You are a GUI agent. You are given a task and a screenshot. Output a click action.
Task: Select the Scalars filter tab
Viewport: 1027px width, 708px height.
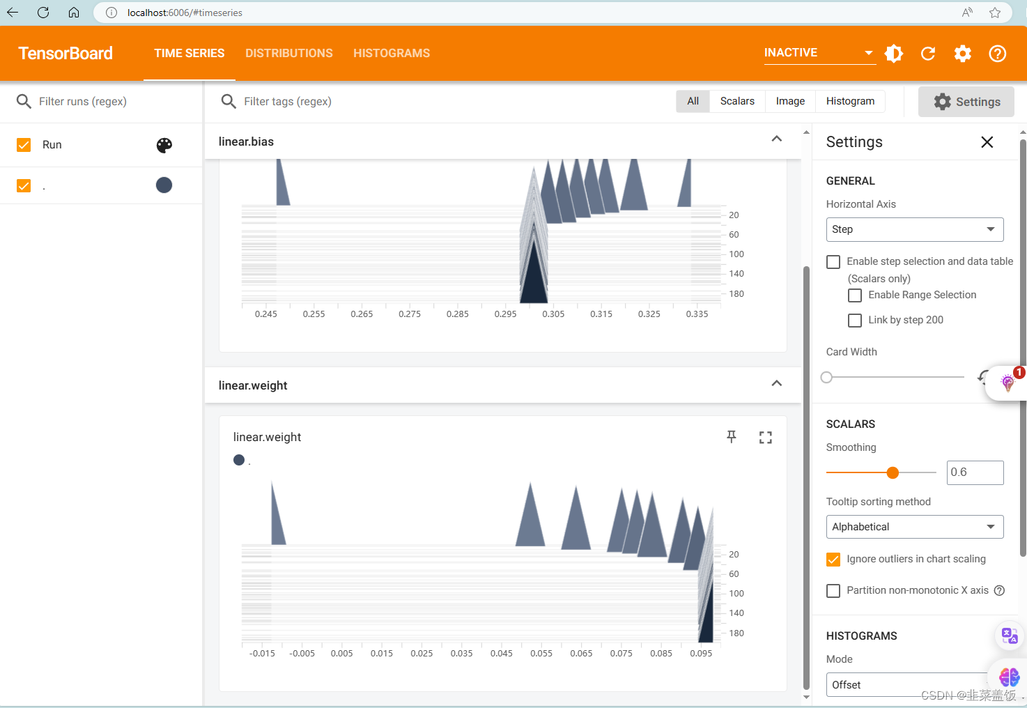click(737, 102)
